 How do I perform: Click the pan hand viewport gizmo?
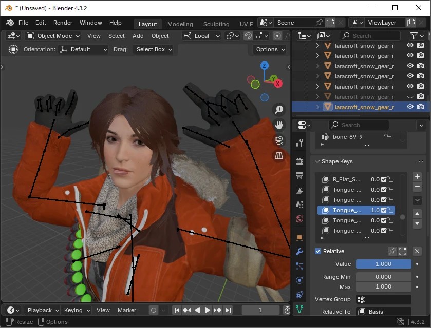(x=279, y=125)
